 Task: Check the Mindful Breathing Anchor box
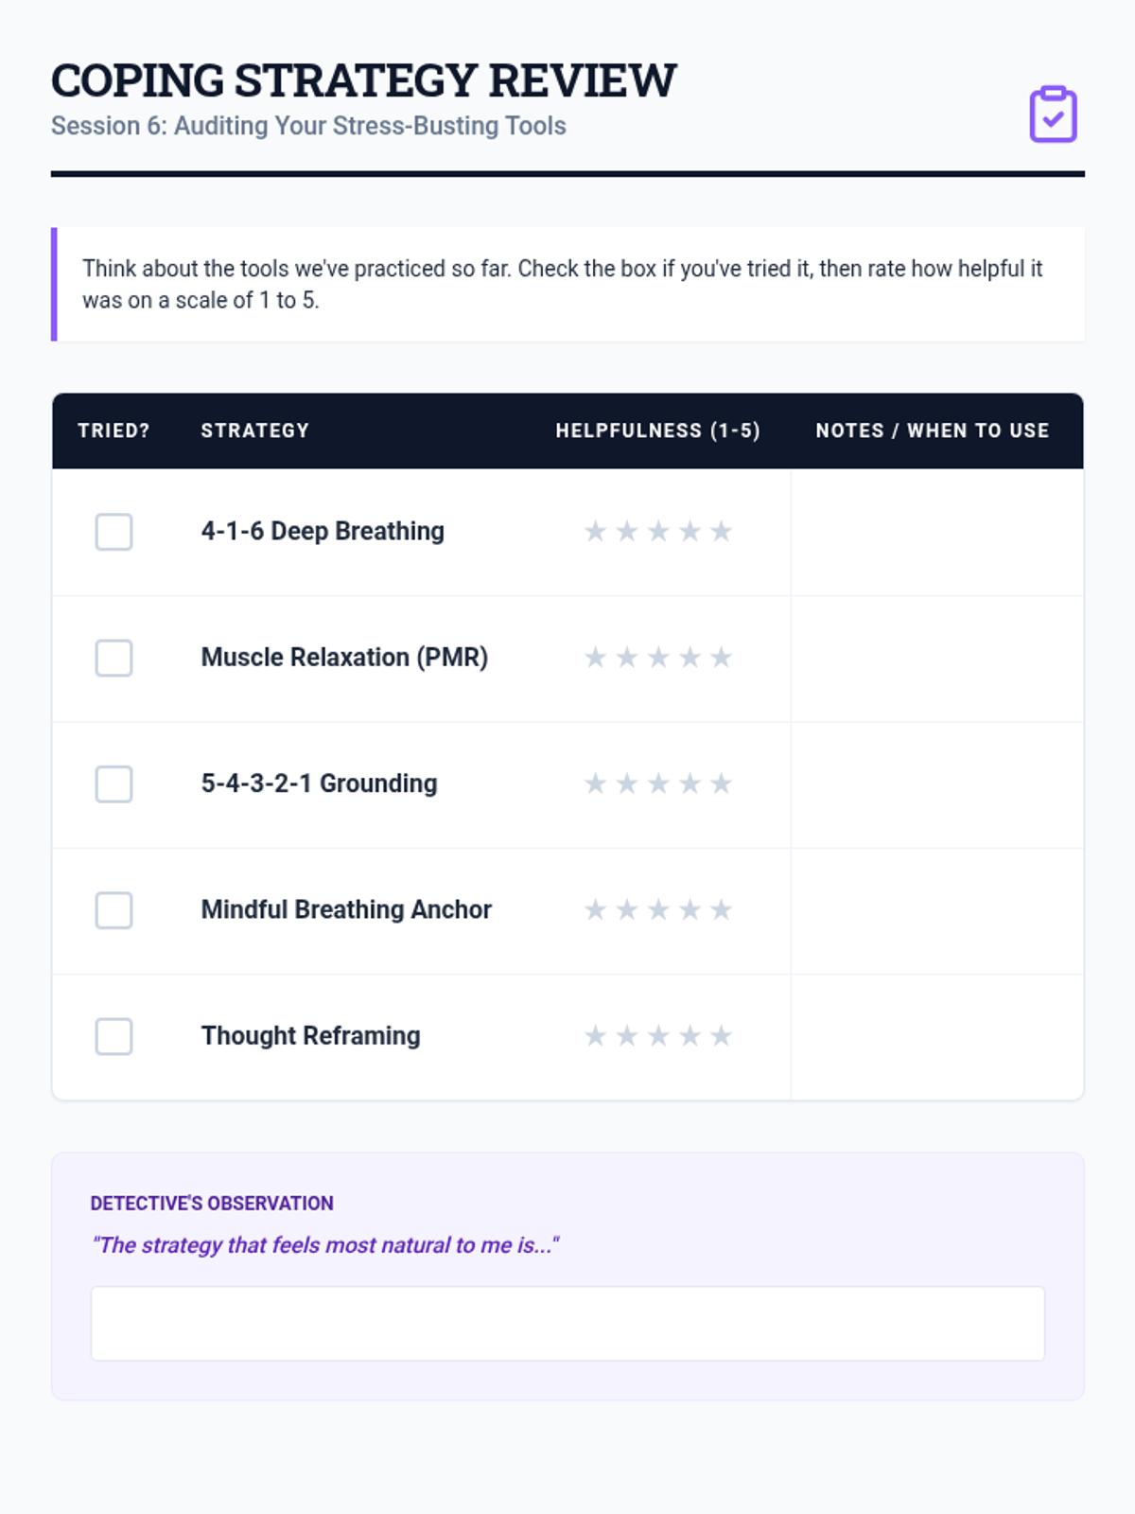click(113, 910)
